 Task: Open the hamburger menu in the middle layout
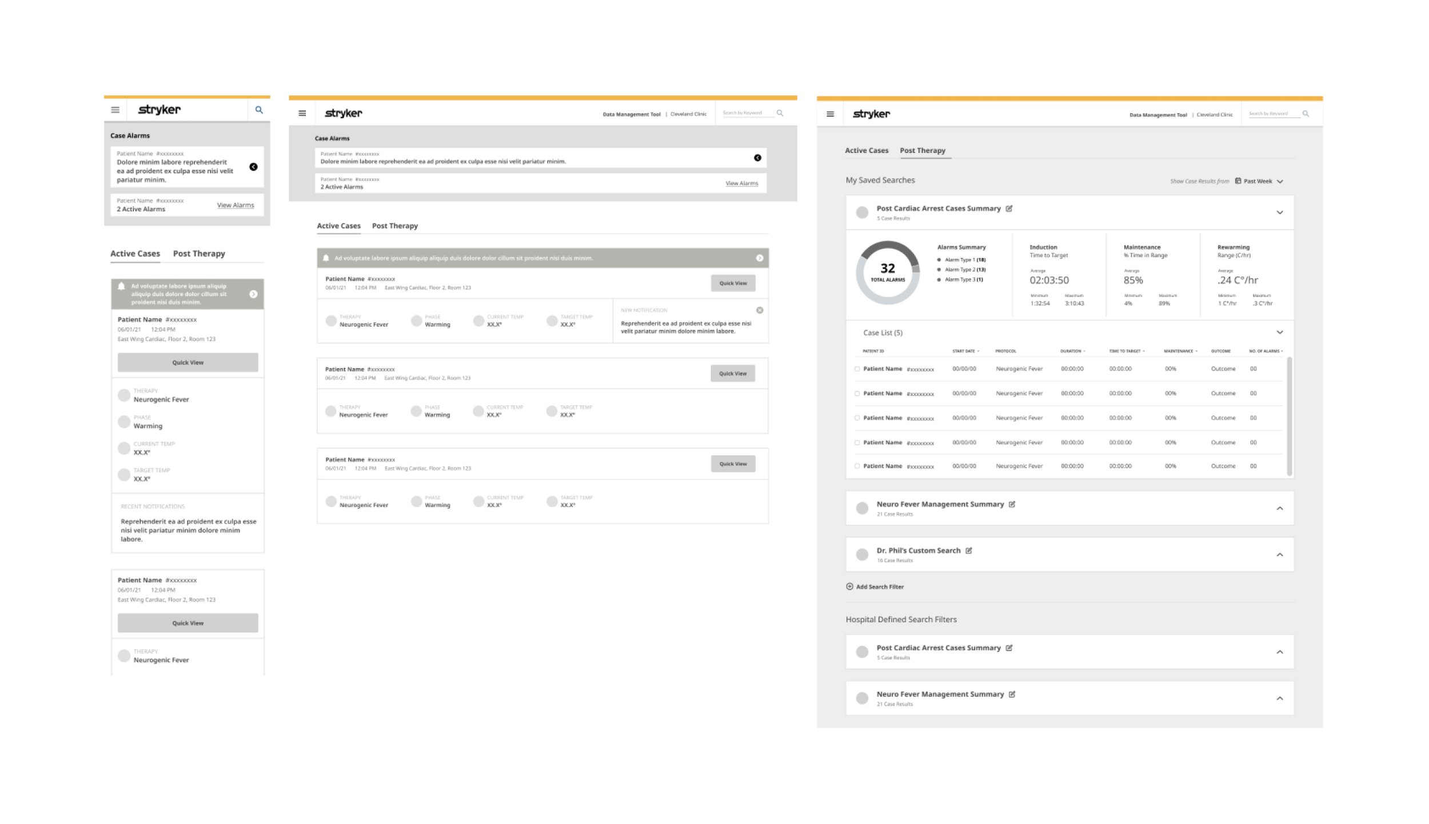point(302,113)
